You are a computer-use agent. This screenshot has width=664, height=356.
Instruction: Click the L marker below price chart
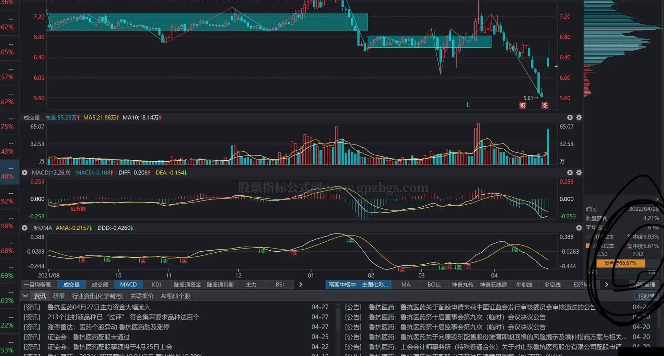tap(468, 105)
